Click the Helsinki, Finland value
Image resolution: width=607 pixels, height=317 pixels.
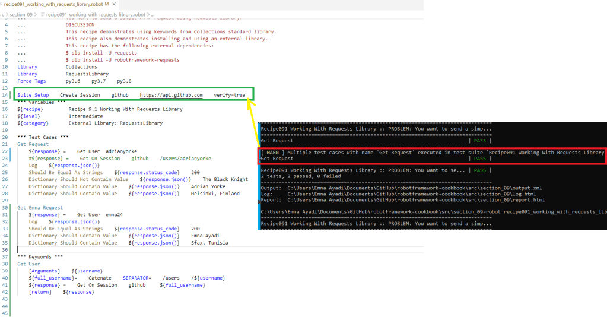[215, 194]
